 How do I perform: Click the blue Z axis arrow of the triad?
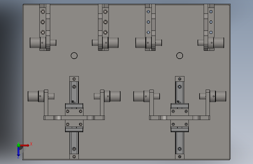click(18, 152)
